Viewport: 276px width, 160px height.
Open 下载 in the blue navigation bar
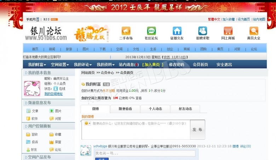pos(103,49)
